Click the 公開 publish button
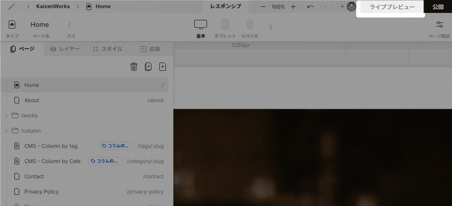Screen dimensions: 452x206 click(x=437, y=7)
